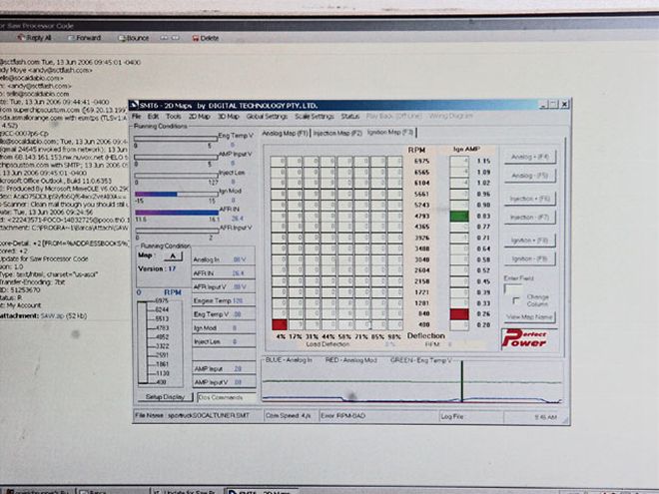Viewport: 659px width, 494px height.
Task: Toggle the Change Column checkbox
Action: [516, 300]
